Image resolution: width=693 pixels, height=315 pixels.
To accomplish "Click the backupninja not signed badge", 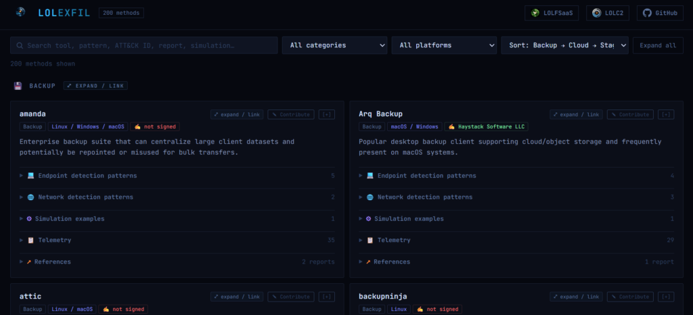I will 438,310.
